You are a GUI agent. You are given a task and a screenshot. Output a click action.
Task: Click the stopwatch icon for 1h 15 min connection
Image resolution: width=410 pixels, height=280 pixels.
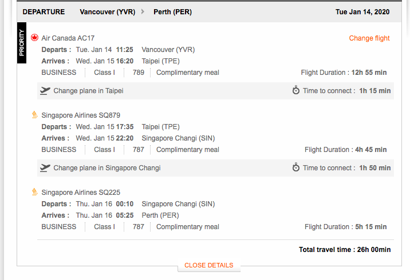pos(296,90)
